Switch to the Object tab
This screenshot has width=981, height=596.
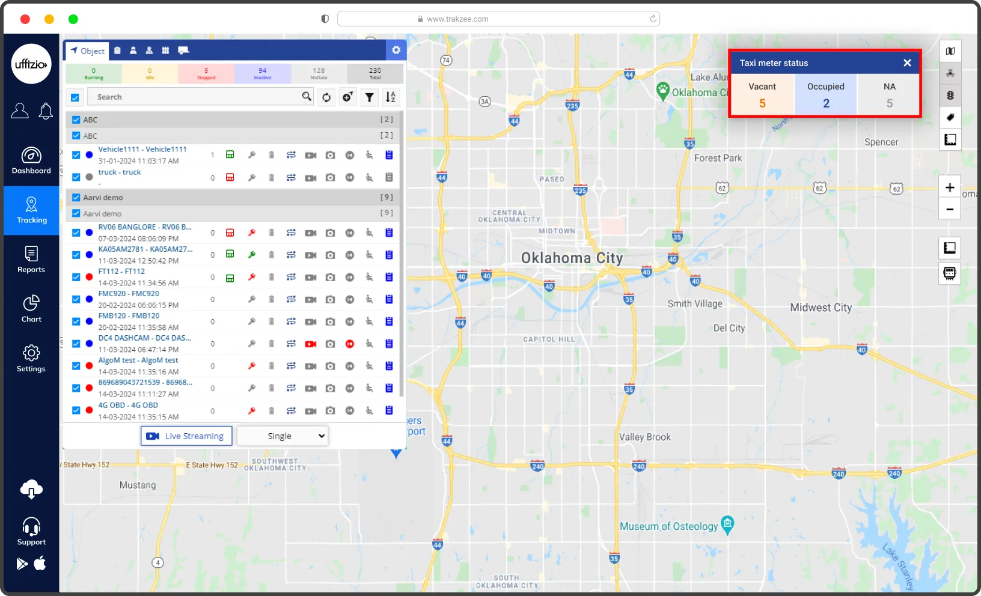coord(87,51)
